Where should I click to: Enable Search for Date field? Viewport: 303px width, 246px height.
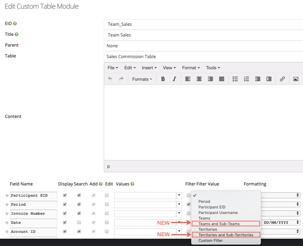(79, 222)
